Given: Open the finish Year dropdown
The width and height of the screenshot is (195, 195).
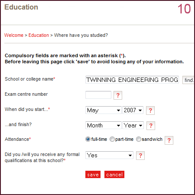Looking at the screenshot, I should 133,125.
